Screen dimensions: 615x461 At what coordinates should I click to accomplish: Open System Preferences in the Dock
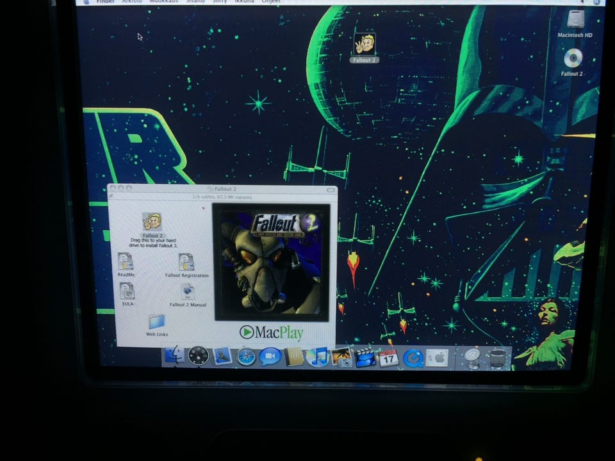tap(436, 359)
